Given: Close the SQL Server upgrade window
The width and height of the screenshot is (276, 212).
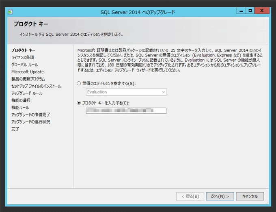Looking at the screenshot, I should tap(262, 11).
